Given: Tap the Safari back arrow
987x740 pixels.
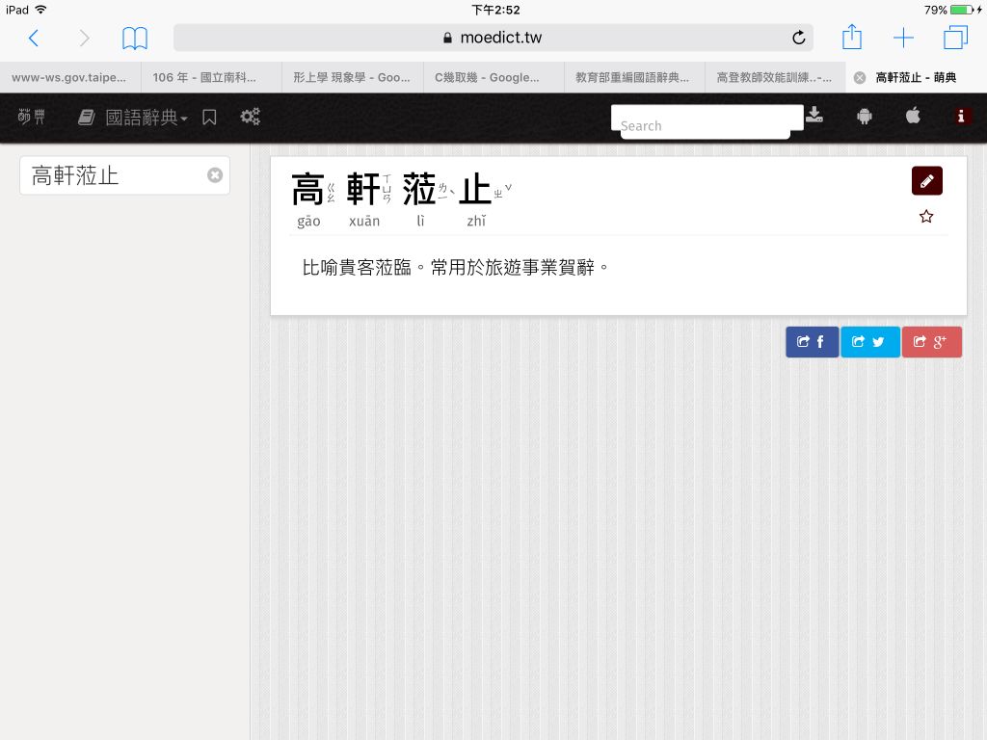Looking at the screenshot, I should click(x=34, y=39).
